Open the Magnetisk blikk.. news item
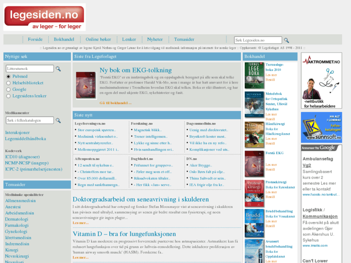351x263 pixels. [148, 130]
